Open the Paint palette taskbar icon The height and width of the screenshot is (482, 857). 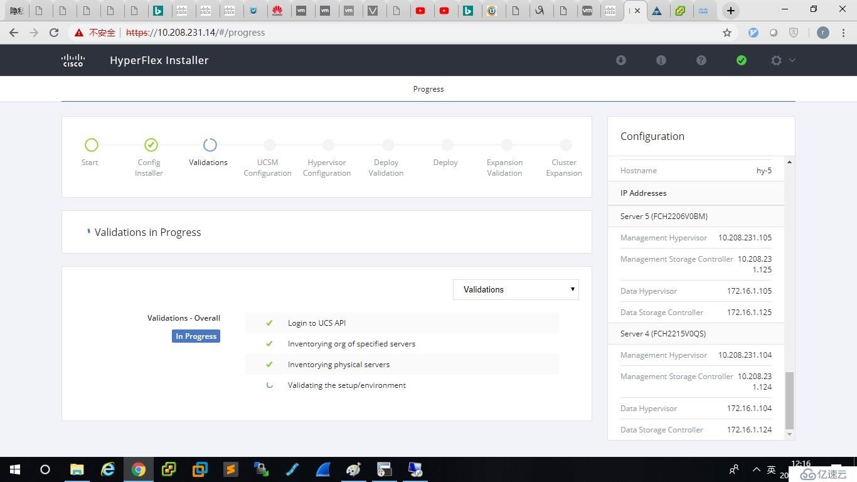354,469
